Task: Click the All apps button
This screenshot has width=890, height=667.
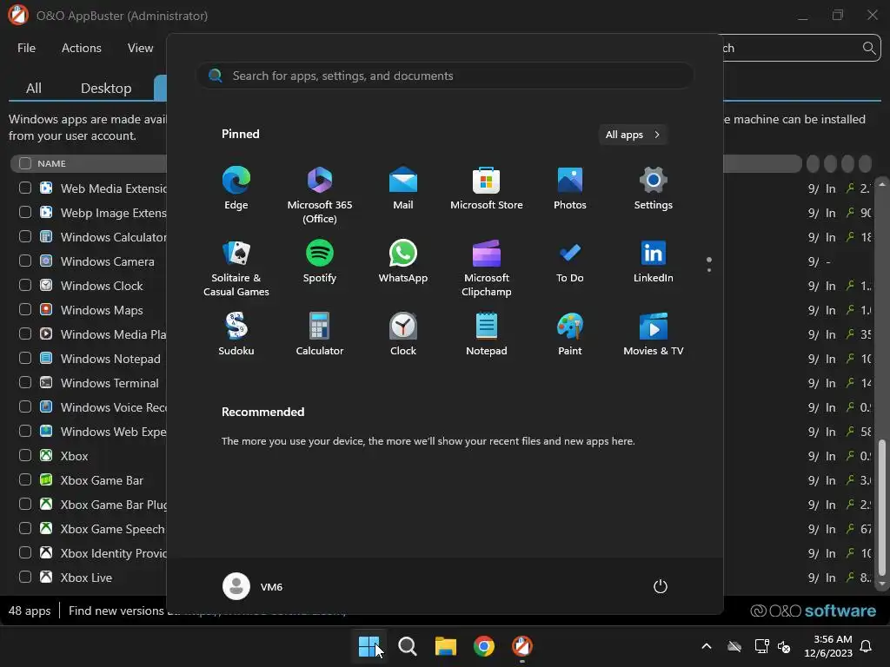Action: [633, 135]
